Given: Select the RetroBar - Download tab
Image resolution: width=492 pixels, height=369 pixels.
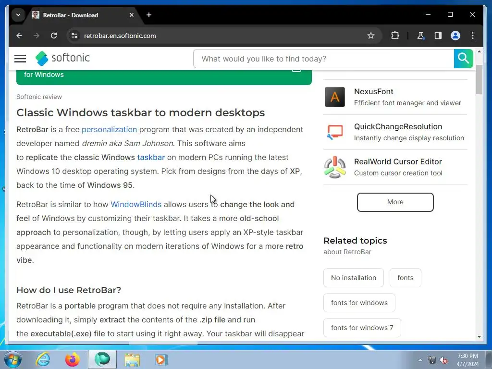Looking at the screenshot, I should [x=83, y=15].
